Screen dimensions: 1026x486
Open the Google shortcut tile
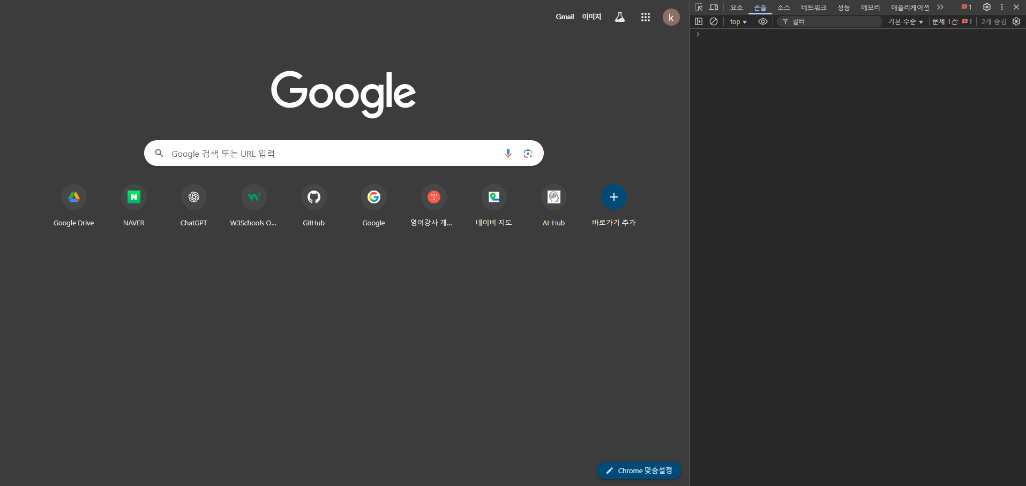point(374,206)
